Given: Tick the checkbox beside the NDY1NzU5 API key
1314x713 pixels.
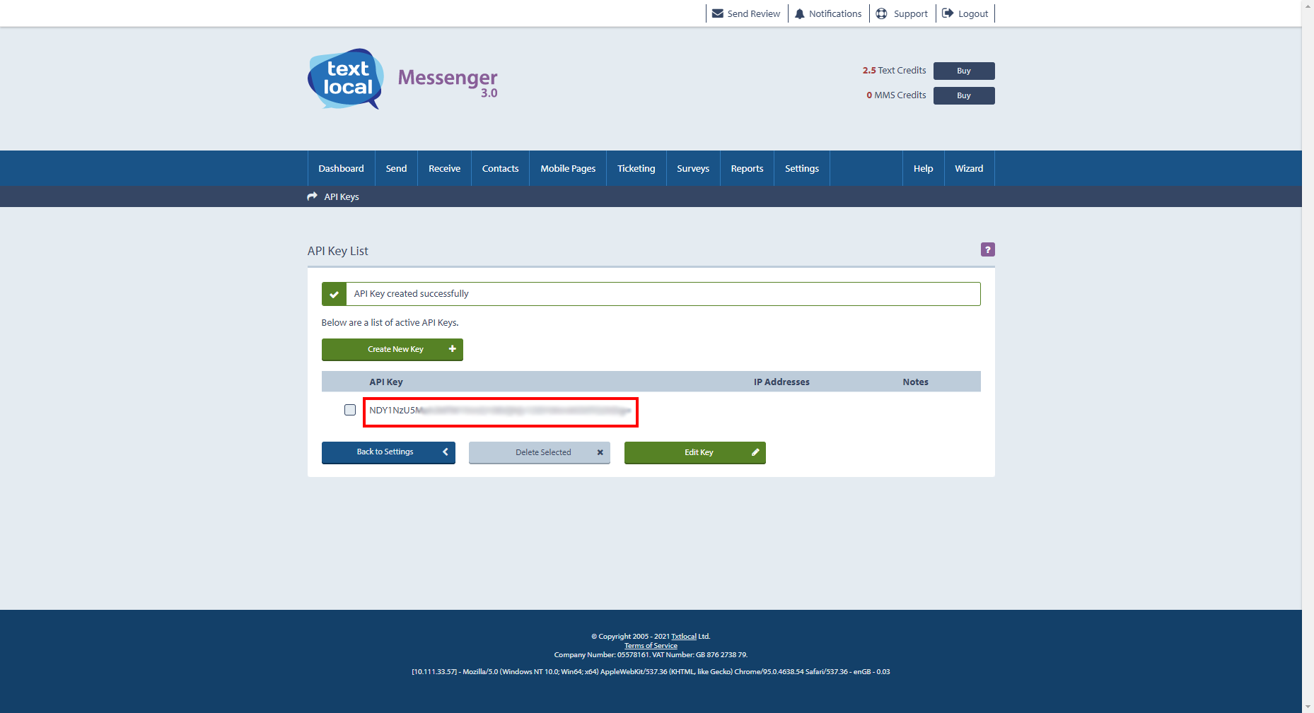Looking at the screenshot, I should [x=350, y=410].
